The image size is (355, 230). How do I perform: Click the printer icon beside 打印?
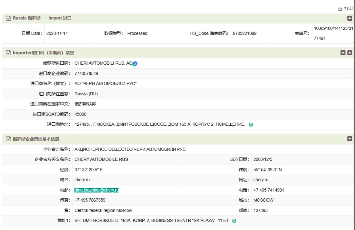tap(340, 9)
